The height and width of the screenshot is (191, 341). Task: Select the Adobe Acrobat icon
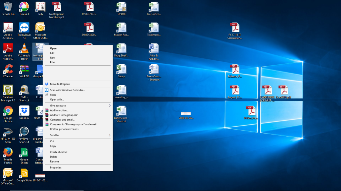(8, 31)
